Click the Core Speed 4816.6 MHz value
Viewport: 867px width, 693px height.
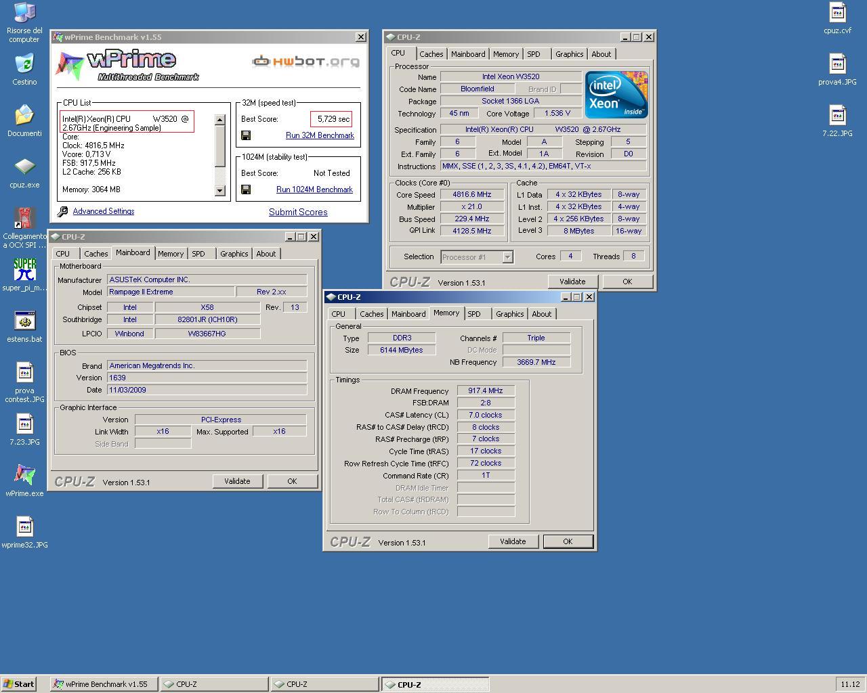(x=471, y=194)
